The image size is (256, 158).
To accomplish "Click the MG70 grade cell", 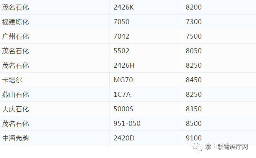I will 146,80.
